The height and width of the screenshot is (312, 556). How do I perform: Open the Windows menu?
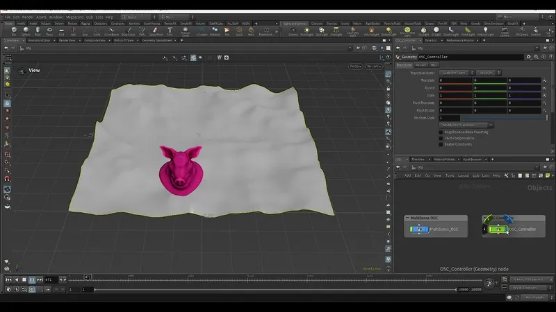click(x=56, y=17)
